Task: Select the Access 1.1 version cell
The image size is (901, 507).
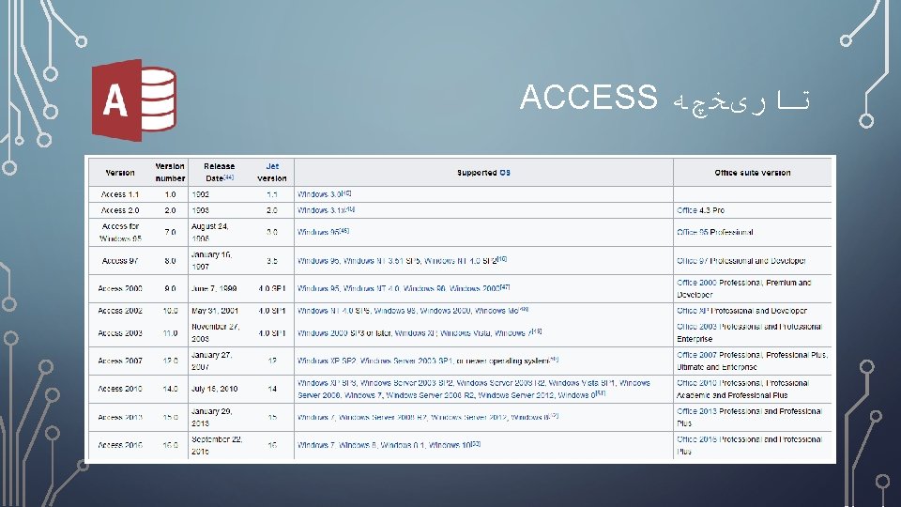Action: point(120,194)
